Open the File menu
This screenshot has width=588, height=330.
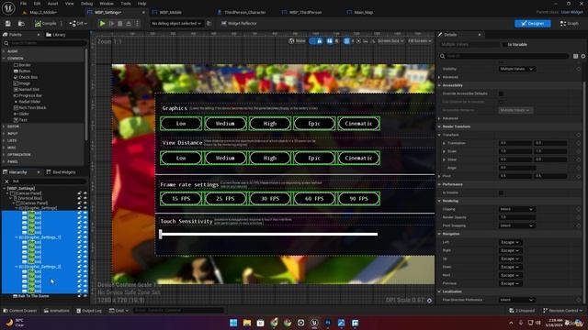(x=23, y=4)
